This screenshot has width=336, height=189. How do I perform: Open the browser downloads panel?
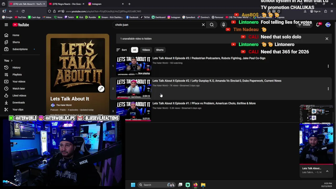(305, 11)
